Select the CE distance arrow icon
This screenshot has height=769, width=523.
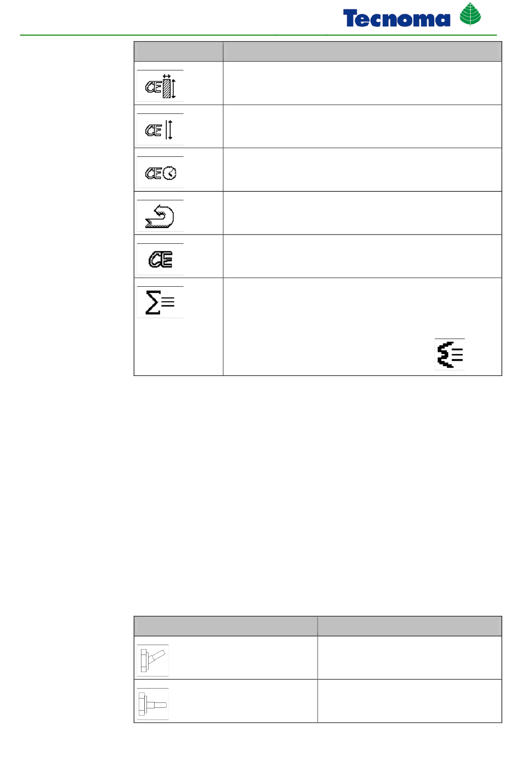pos(160,129)
